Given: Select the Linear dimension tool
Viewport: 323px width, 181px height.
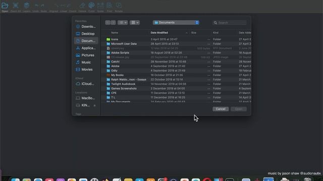Looking at the screenshot, I should (x=63, y=6).
